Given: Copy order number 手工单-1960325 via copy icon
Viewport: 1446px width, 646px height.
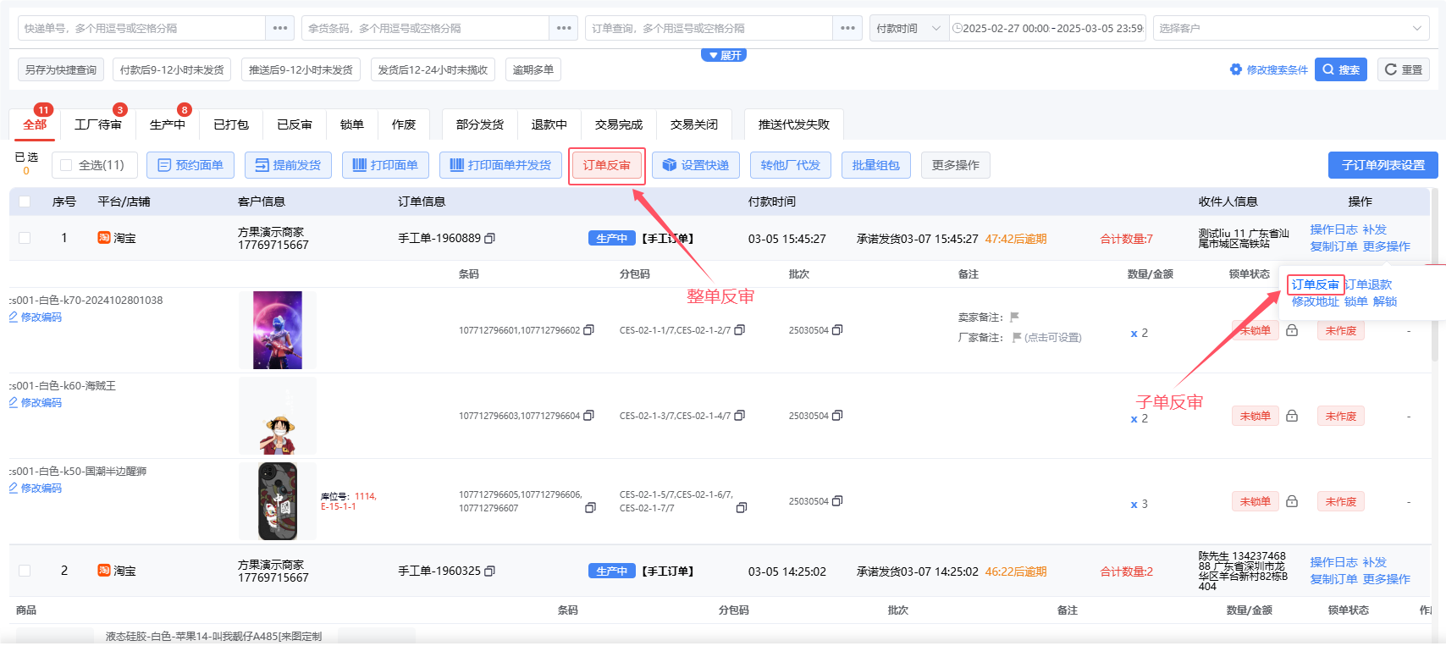Looking at the screenshot, I should (489, 571).
